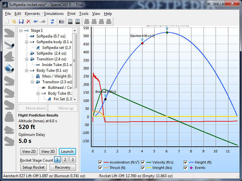Click the black Burnout event marker
The width and height of the screenshot is (242, 181).
click(x=105, y=99)
